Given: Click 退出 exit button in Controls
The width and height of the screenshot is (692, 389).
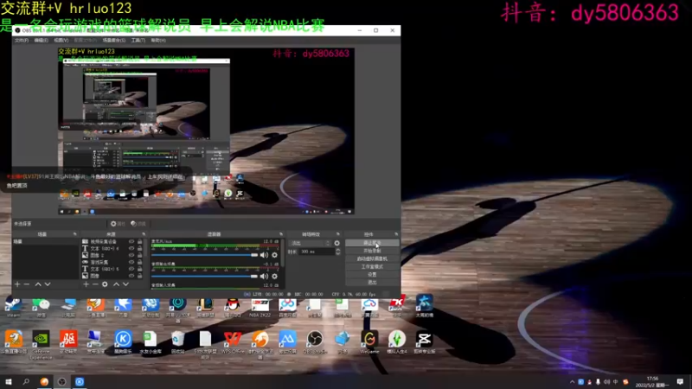Looking at the screenshot, I should 372,283.
